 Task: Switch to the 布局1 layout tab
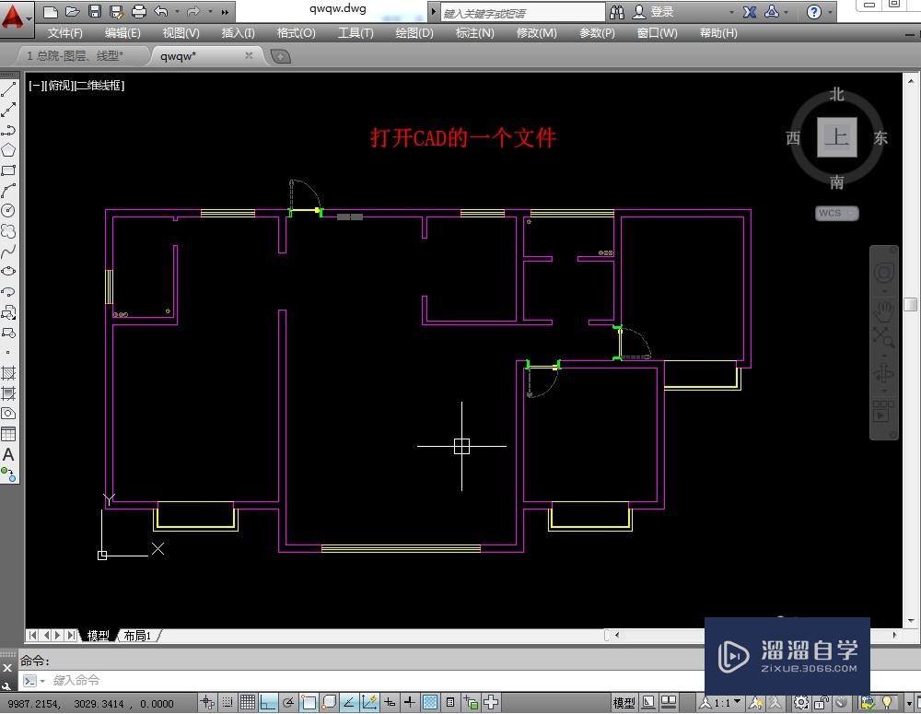pos(138,636)
